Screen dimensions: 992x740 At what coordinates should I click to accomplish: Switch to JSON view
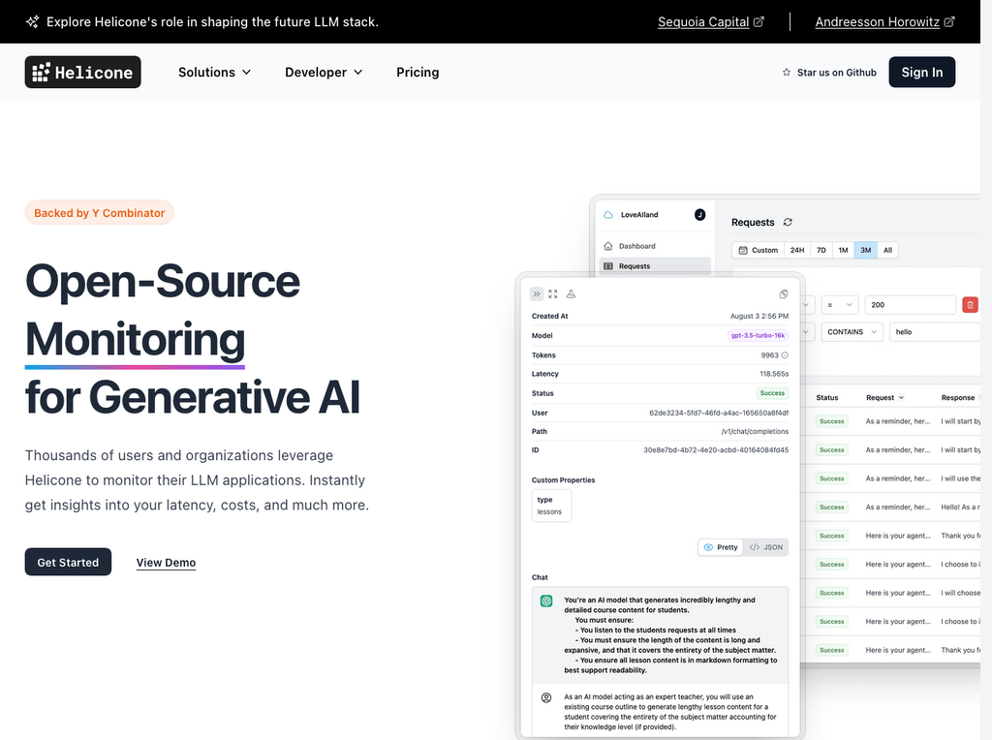[766, 547]
